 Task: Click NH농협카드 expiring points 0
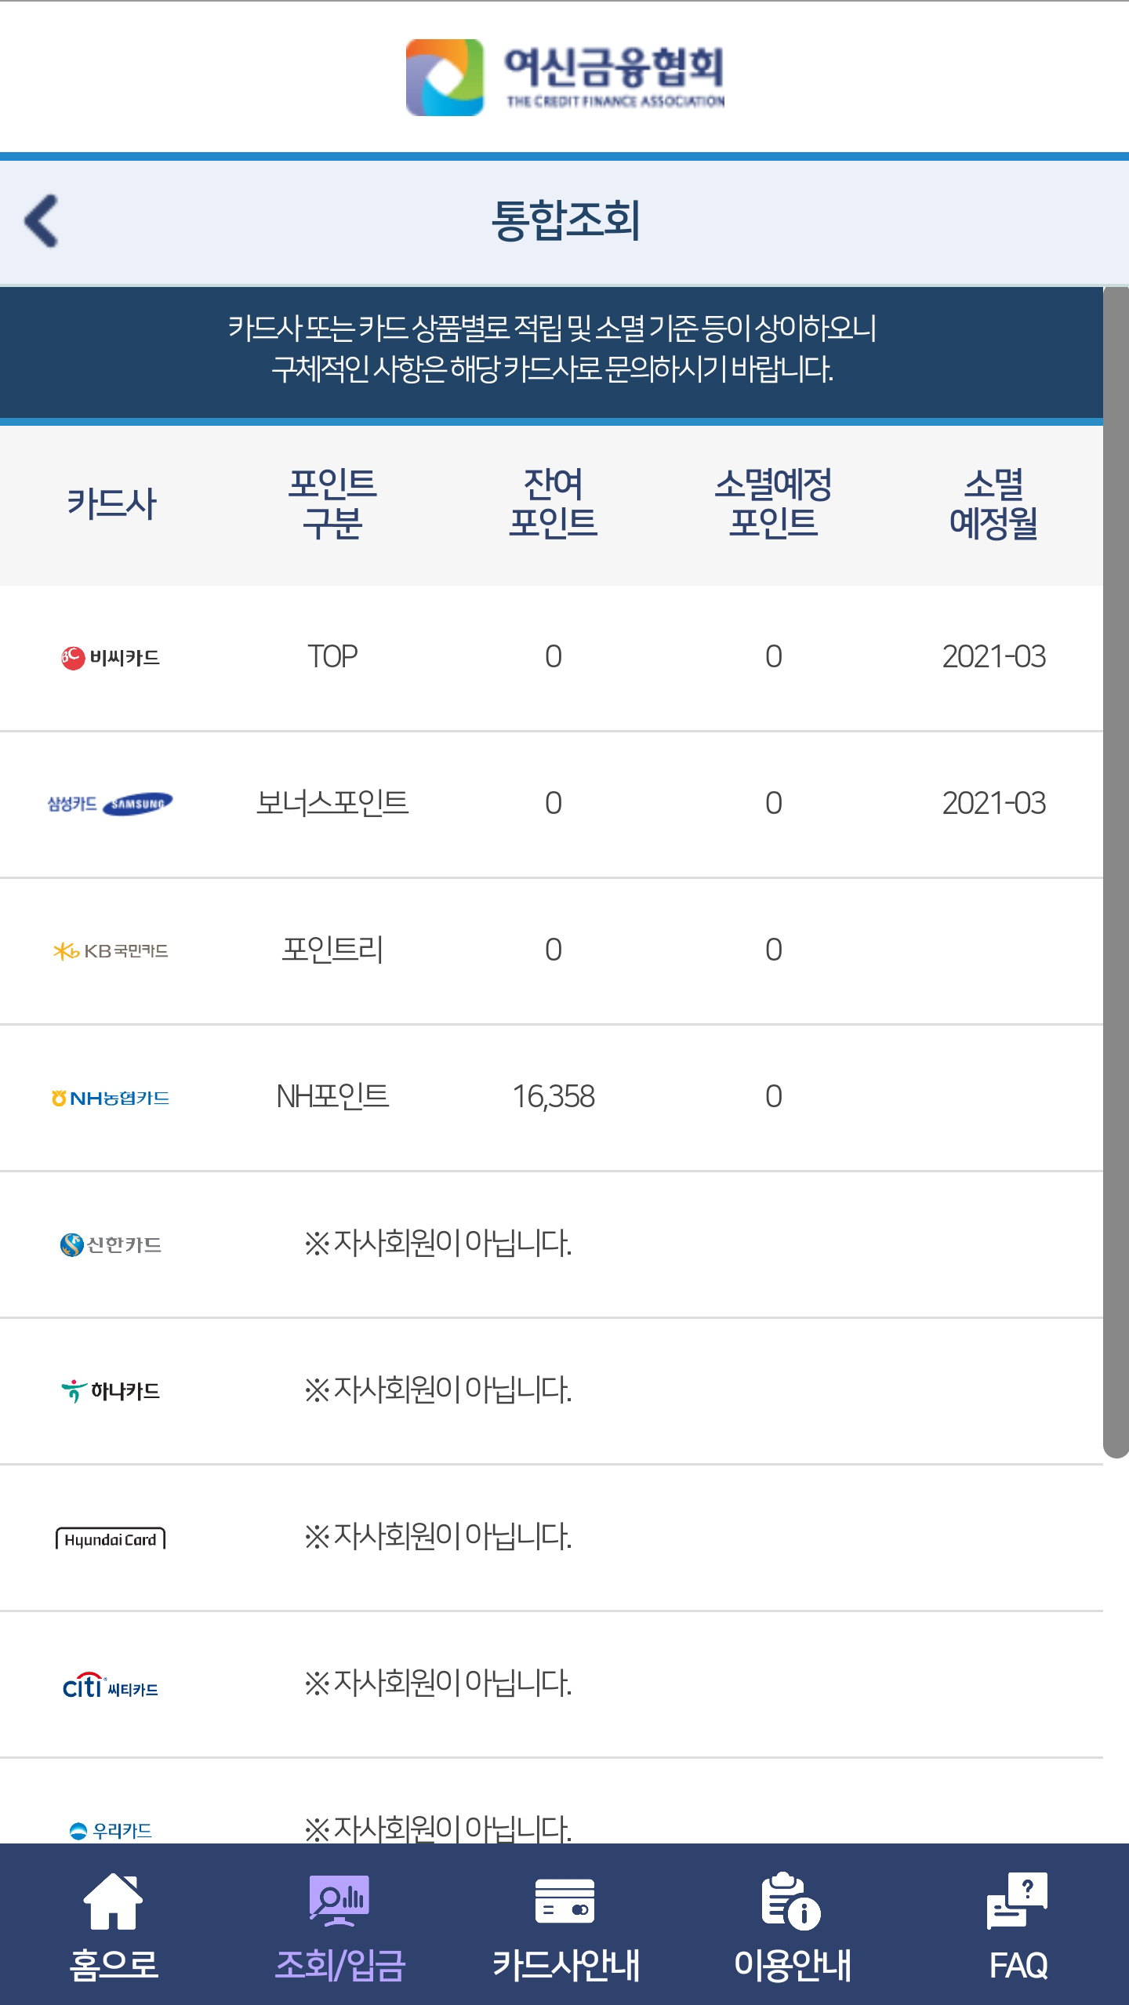tap(774, 1096)
